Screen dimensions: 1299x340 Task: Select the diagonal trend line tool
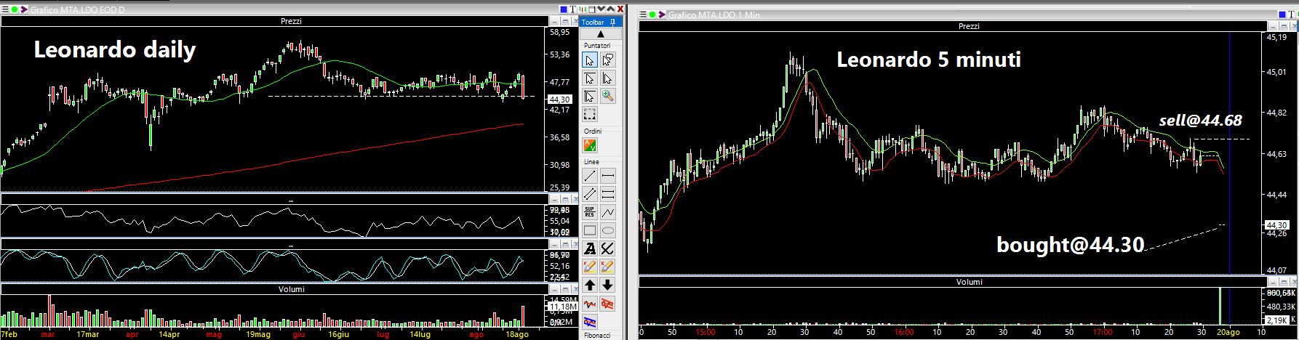pos(590,176)
